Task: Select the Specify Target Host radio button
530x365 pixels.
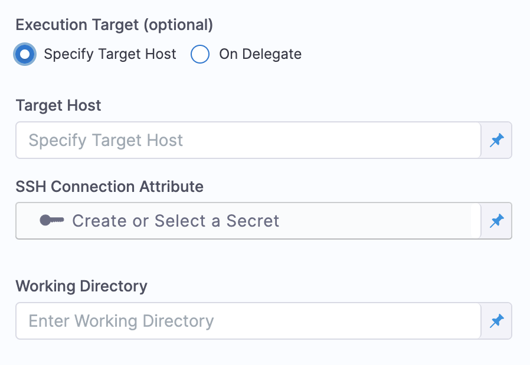Action: (x=24, y=55)
